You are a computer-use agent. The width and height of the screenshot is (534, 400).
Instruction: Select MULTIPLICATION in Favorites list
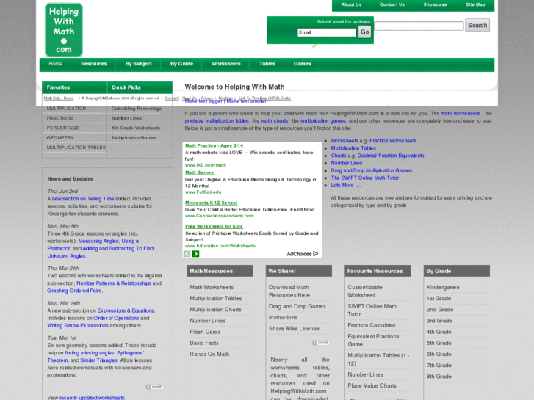66,109
